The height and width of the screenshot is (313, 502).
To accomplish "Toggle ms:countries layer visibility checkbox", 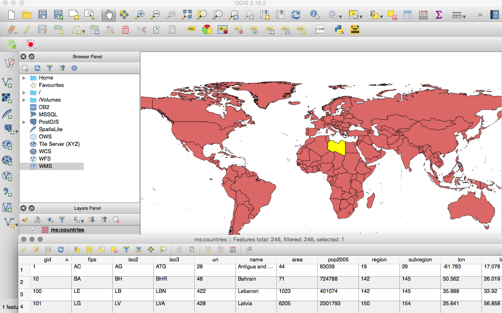I will pos(34,230).
